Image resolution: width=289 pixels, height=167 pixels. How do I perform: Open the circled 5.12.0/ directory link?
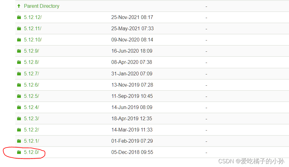pyautogui.click(x=31, y=152)
